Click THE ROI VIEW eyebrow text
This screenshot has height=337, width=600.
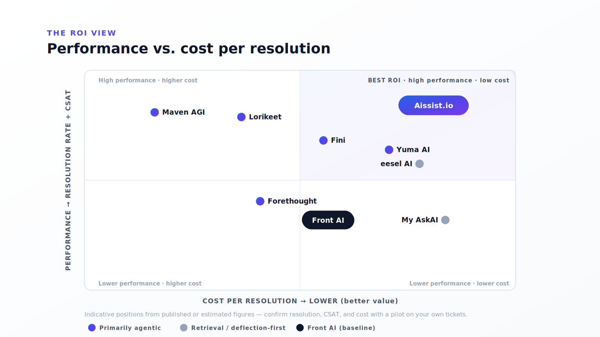pos(81,33)
